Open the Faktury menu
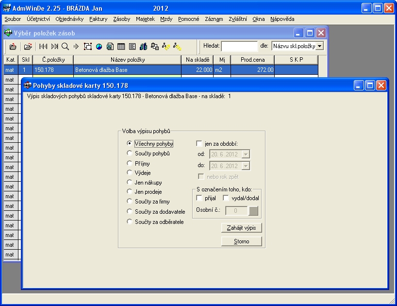This screenshot has height=306, width=397. tap(98, 19)
